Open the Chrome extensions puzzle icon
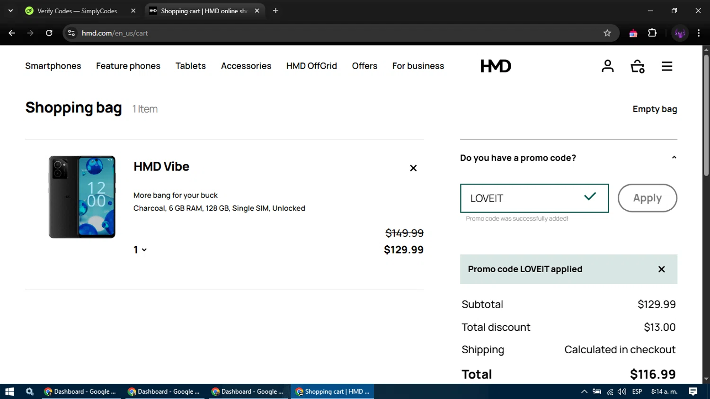 click(652, 33)
